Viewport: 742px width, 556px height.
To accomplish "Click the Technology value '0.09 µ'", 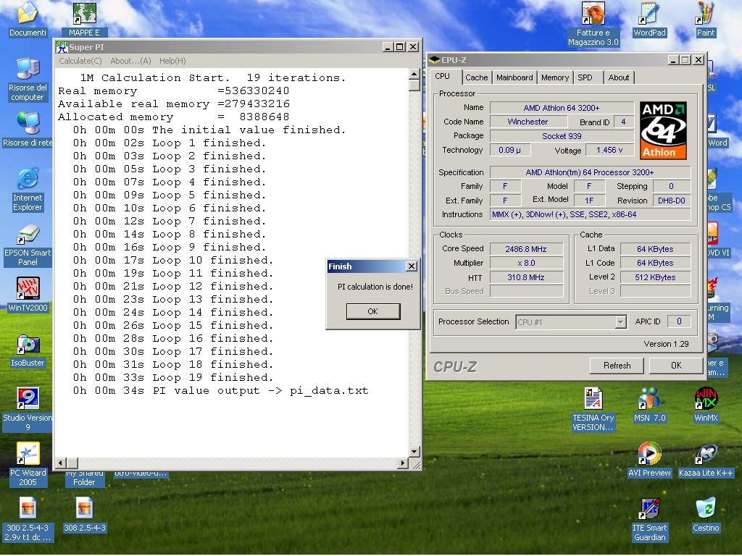I will coord(509,150).
